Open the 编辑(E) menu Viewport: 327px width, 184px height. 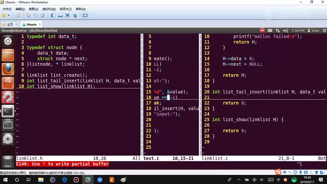click(20, 9)
